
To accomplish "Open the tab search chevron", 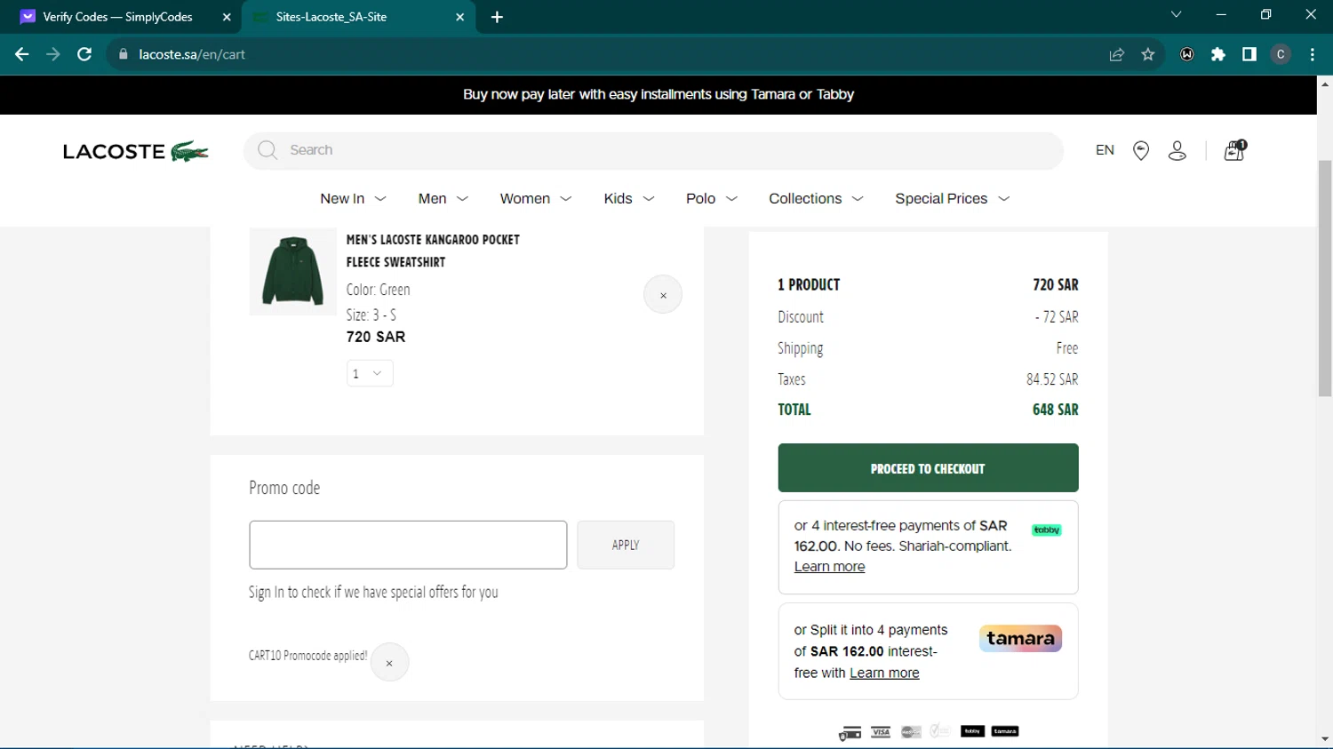I will pos(1176,14).
